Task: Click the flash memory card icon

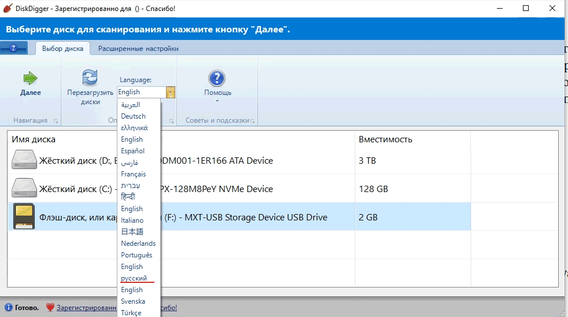Action: tap(24, 216)
